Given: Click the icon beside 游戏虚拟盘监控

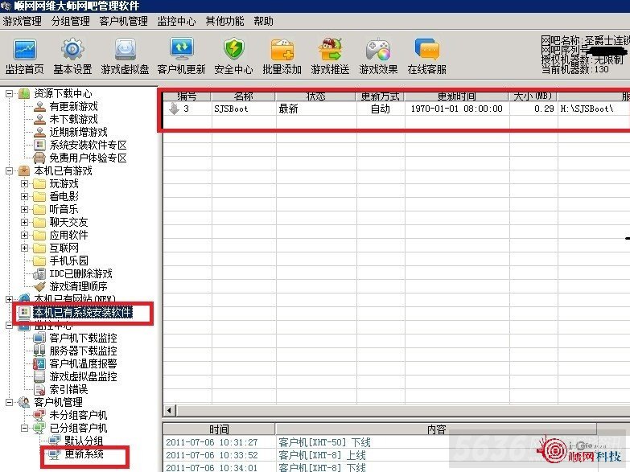Looking at the screenshot, I should point(39,376).
